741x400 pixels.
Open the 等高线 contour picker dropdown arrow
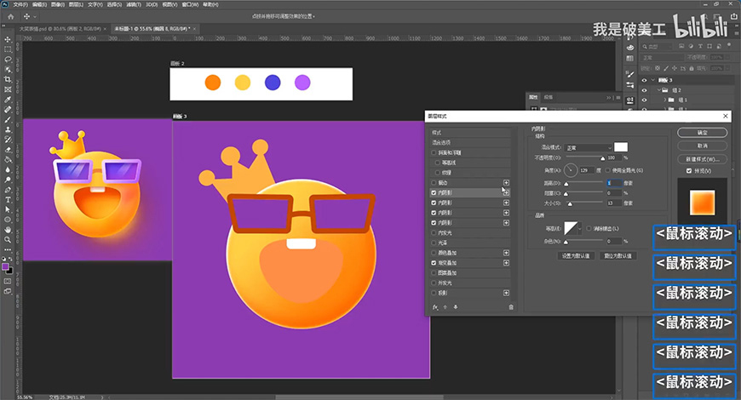(581, 229)
